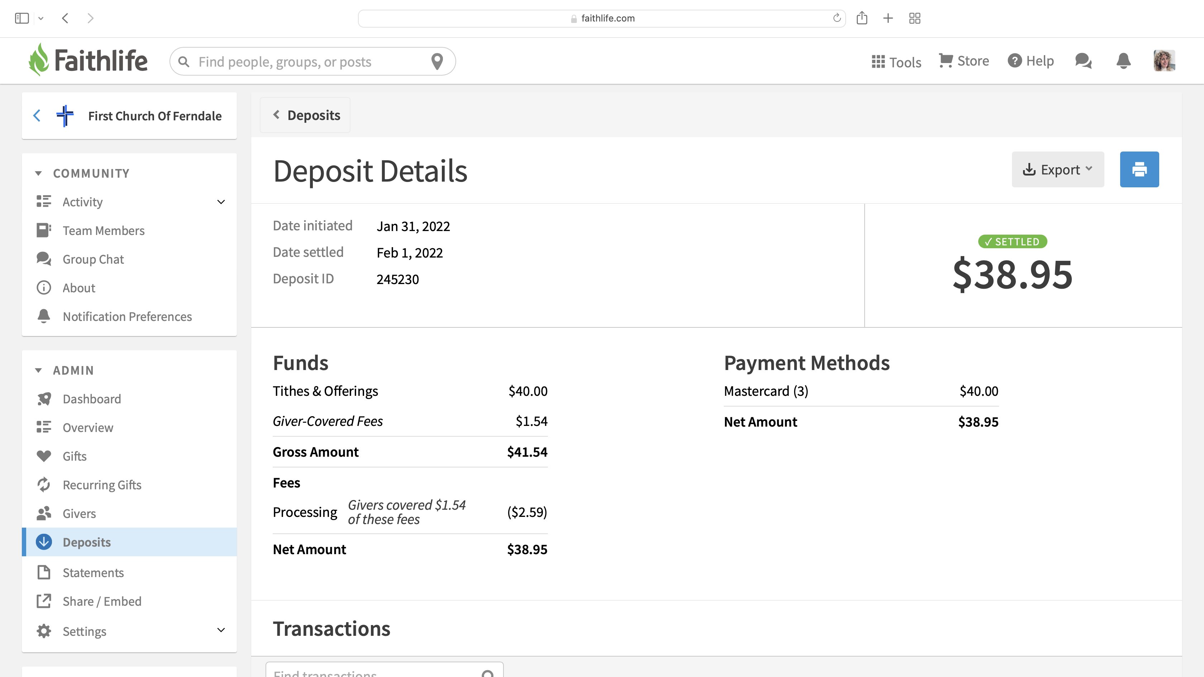This screenshot has width=1204, height=677.
Task: Click the Giver-Covered Fees label
Action: [328, 421]
